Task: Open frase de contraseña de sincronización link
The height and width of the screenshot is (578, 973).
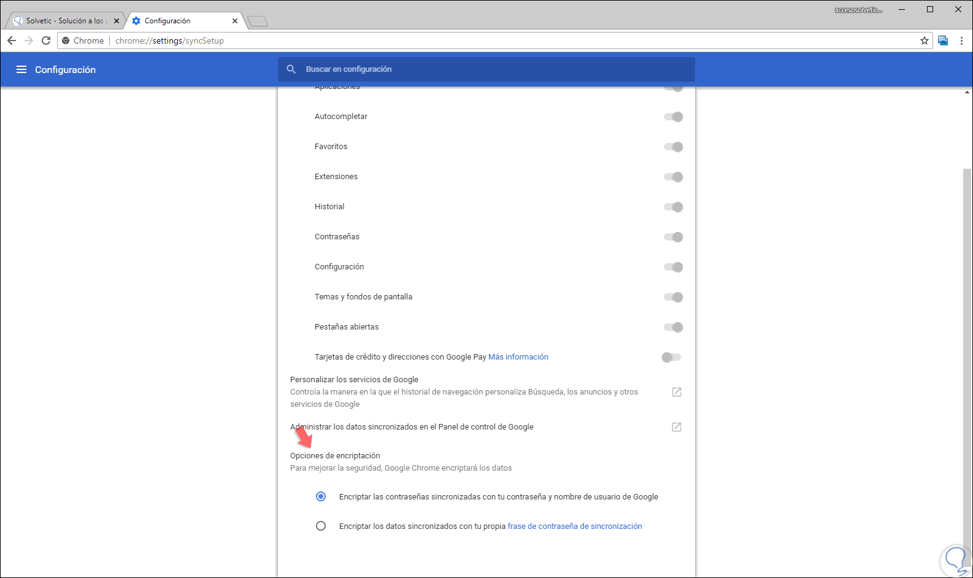Action: click(575, 526)
